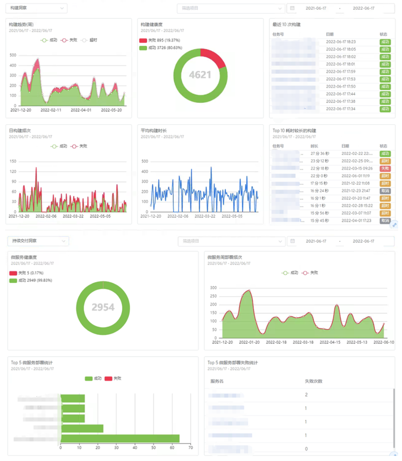The image size is (402, 461).
Task: Set end date 2022-06-17 in the top range
Action: click(x=363, y=8)
